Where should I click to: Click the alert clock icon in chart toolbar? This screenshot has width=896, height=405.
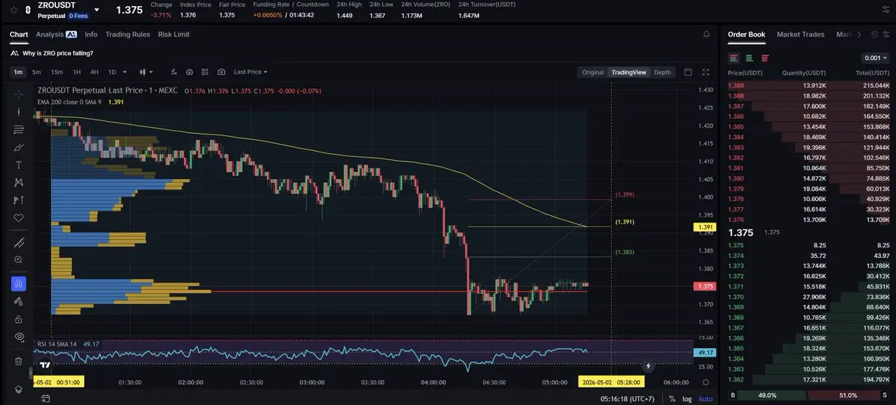click(189, 72)
